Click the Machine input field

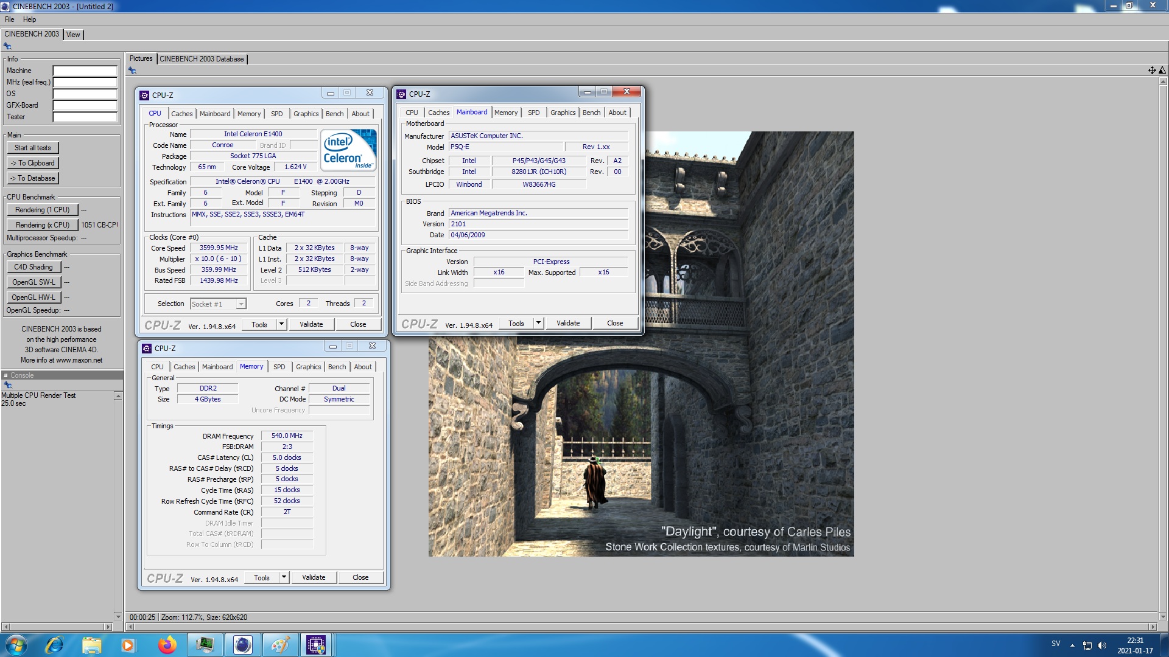point(85,71)
